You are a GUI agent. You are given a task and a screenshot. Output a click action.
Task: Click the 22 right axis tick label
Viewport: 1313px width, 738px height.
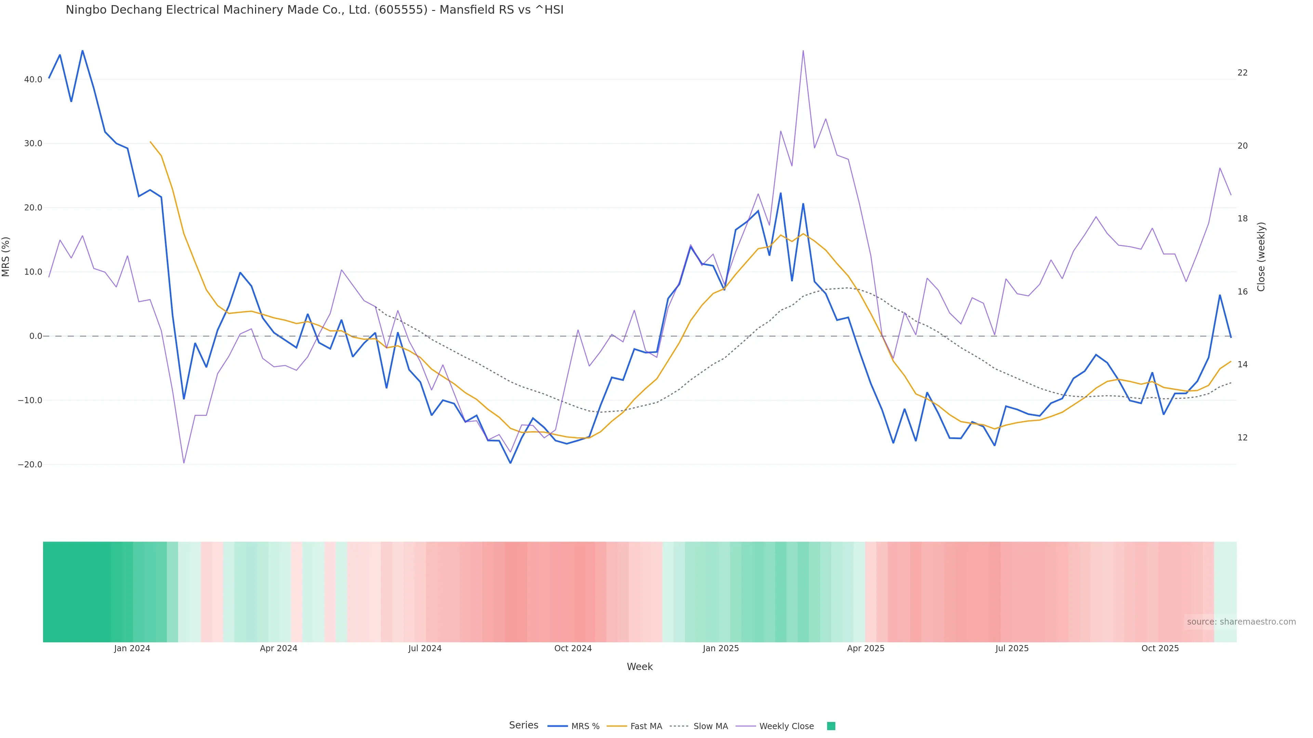[1242, 73]
